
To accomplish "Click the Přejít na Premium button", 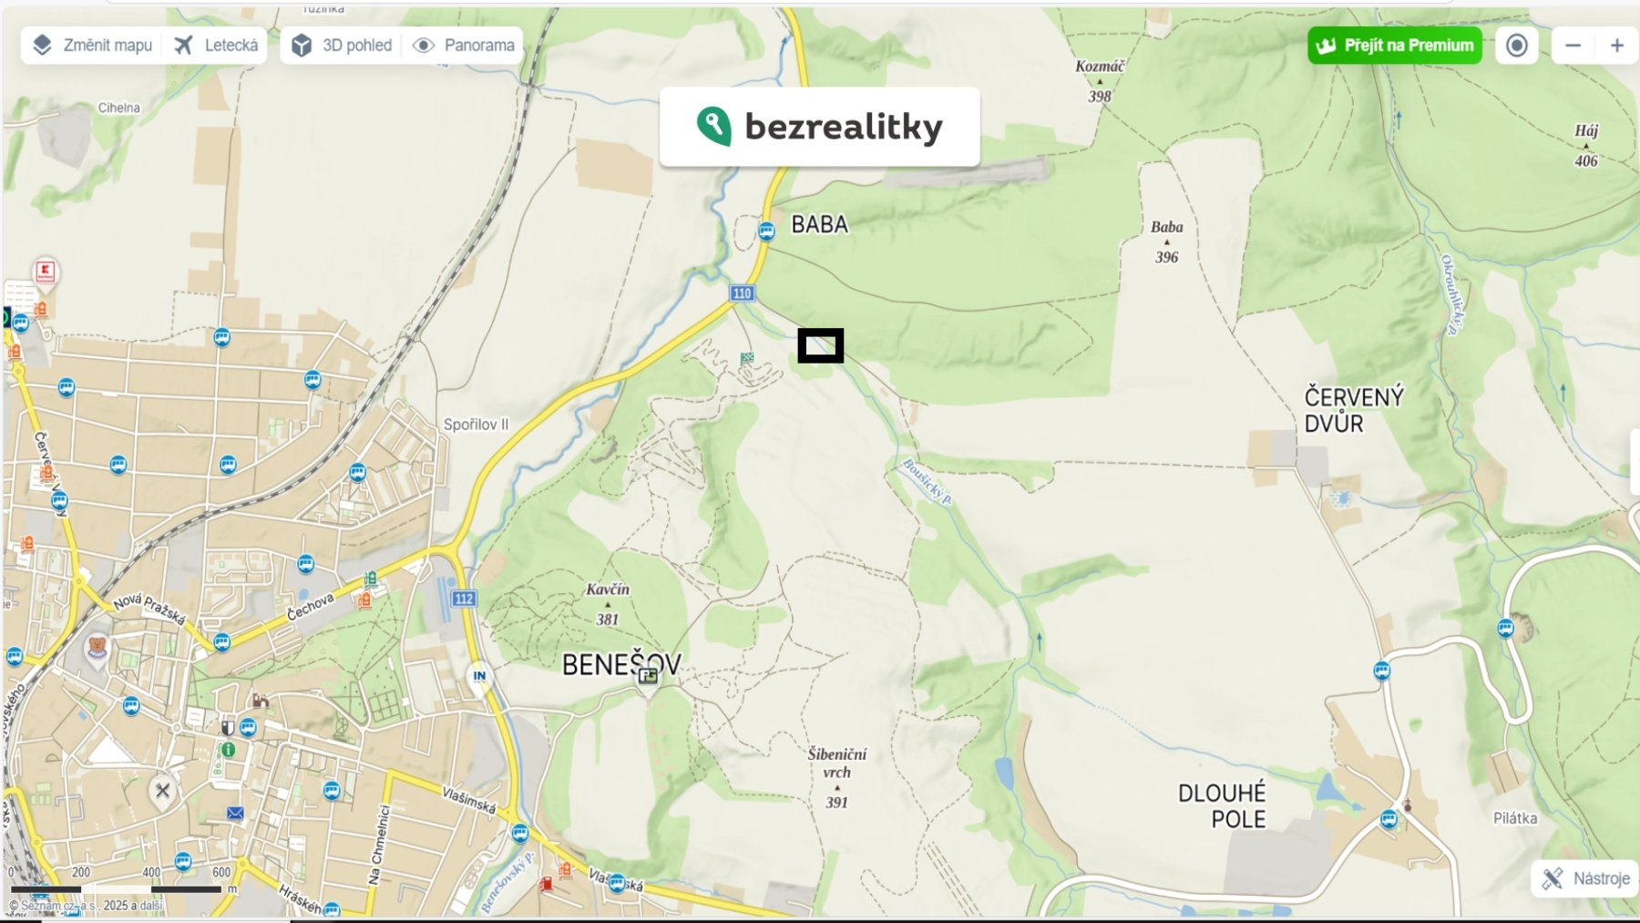I will pos(1395,45).
